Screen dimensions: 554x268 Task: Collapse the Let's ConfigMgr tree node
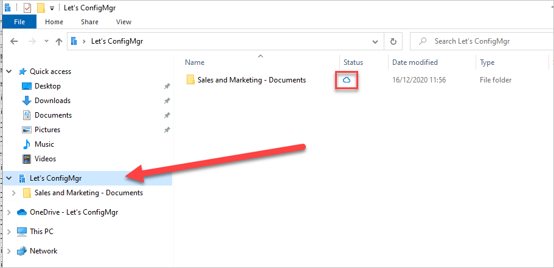[x=9, y=178]
